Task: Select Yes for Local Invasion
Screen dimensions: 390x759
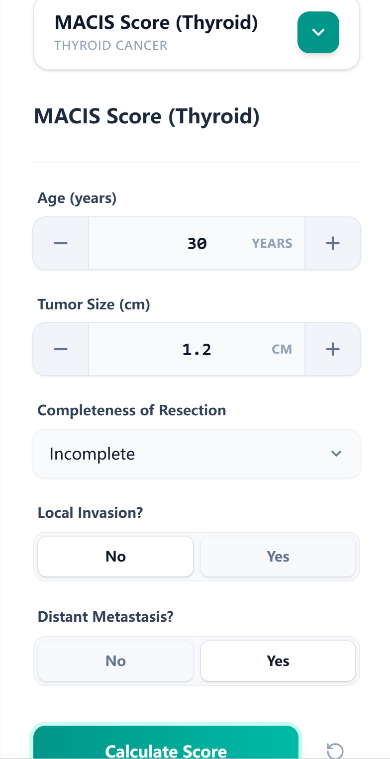Action: (278, 556)
